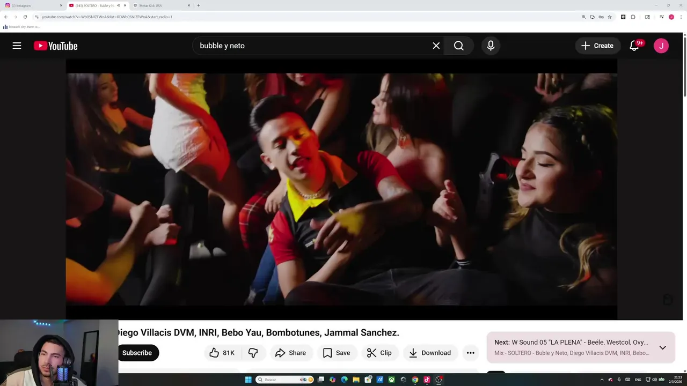The height and width of the screenshot is (386, 687).
Task: Open the YouTube account avatar menu
Action: pos(661,46)
